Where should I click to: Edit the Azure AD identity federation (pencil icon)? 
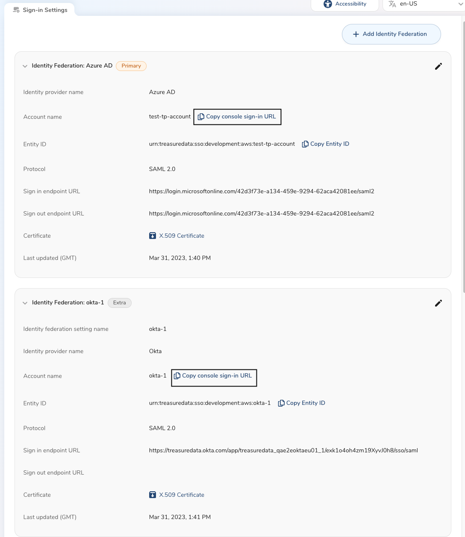pyautogui.click(x=438, y=66)
